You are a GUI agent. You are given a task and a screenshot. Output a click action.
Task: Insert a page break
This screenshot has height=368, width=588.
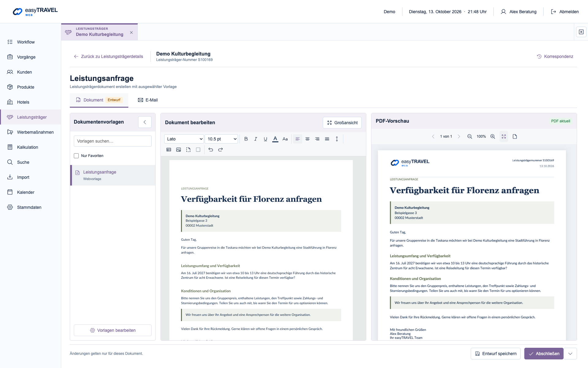click(188, 150)
